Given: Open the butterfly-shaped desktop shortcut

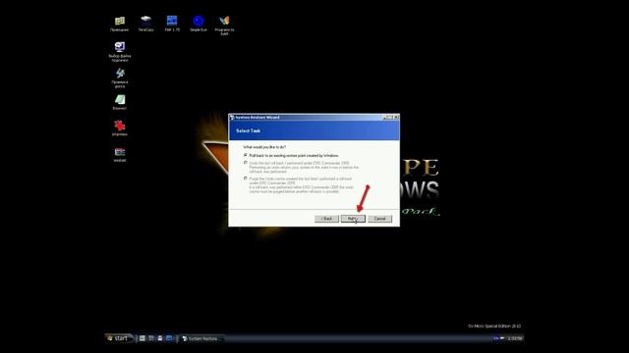Looking at the screenshot, I should (x=224, y=25).
